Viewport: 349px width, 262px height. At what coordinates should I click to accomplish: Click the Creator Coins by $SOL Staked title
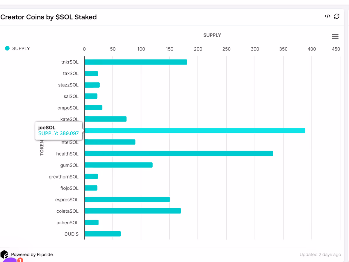pyautogui.click(x=49, y=17)
